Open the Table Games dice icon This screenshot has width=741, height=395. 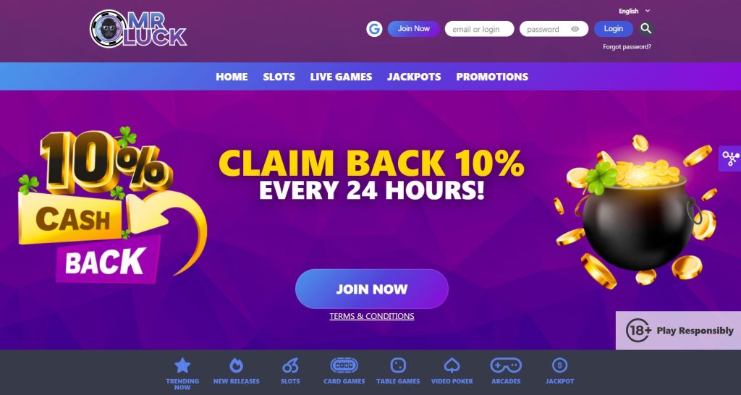coord(398,365)
